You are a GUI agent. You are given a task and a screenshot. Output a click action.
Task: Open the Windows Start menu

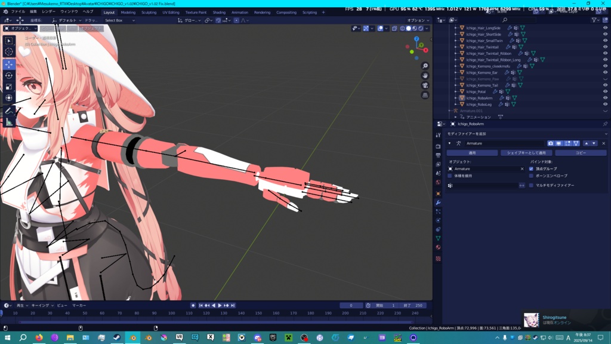pyautogui.click(x=7, y=338)
